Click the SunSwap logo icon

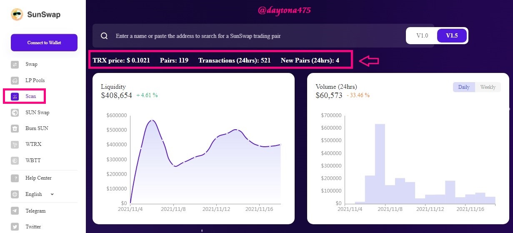(x=17, y=15)
